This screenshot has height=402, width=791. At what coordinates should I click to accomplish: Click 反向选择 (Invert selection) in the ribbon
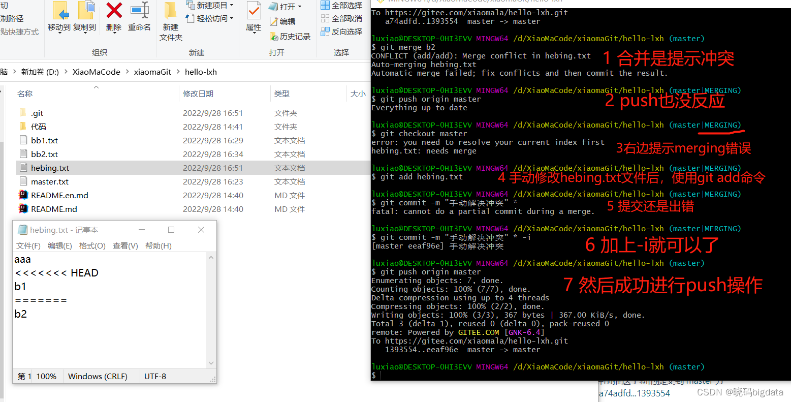(341, 32)
